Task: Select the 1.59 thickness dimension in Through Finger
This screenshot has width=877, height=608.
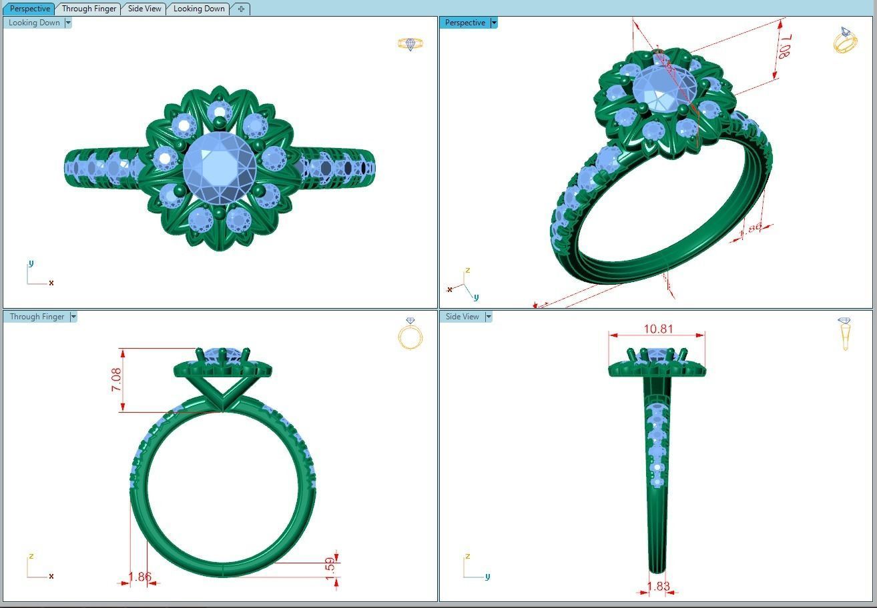Action: click(330, 569)
